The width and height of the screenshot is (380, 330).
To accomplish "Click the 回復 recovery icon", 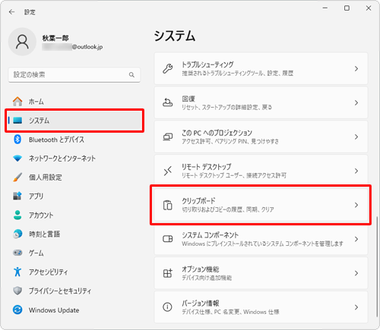I will (167, 102).
